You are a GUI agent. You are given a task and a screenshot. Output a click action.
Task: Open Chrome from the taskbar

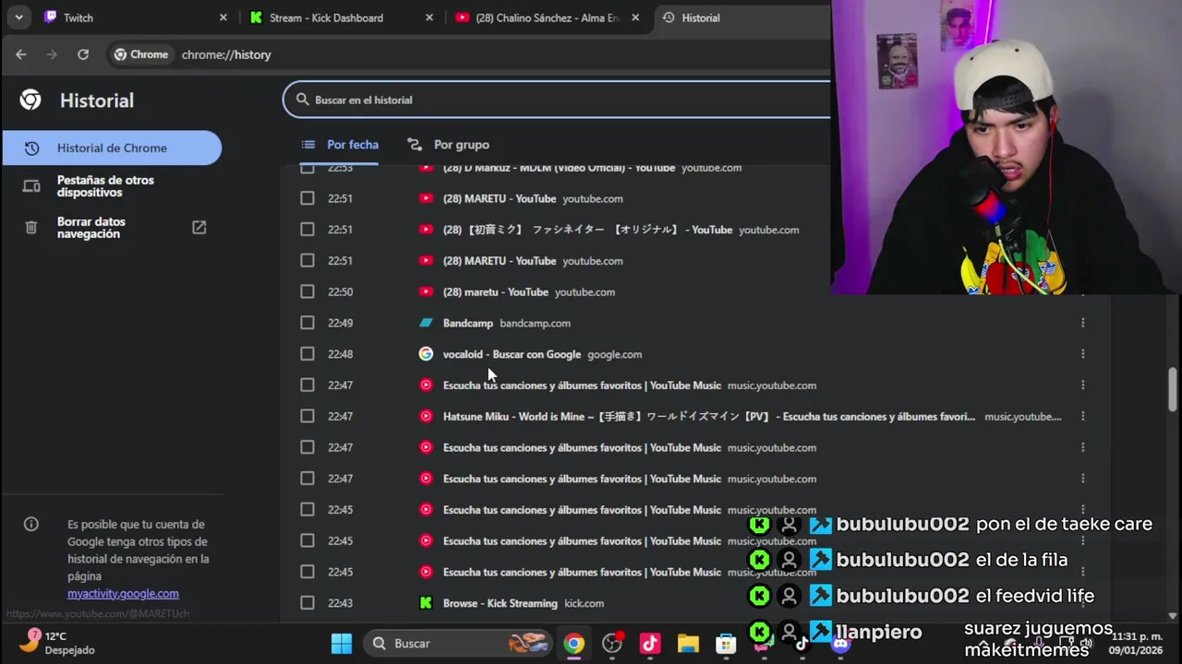[x=574, y=643]
